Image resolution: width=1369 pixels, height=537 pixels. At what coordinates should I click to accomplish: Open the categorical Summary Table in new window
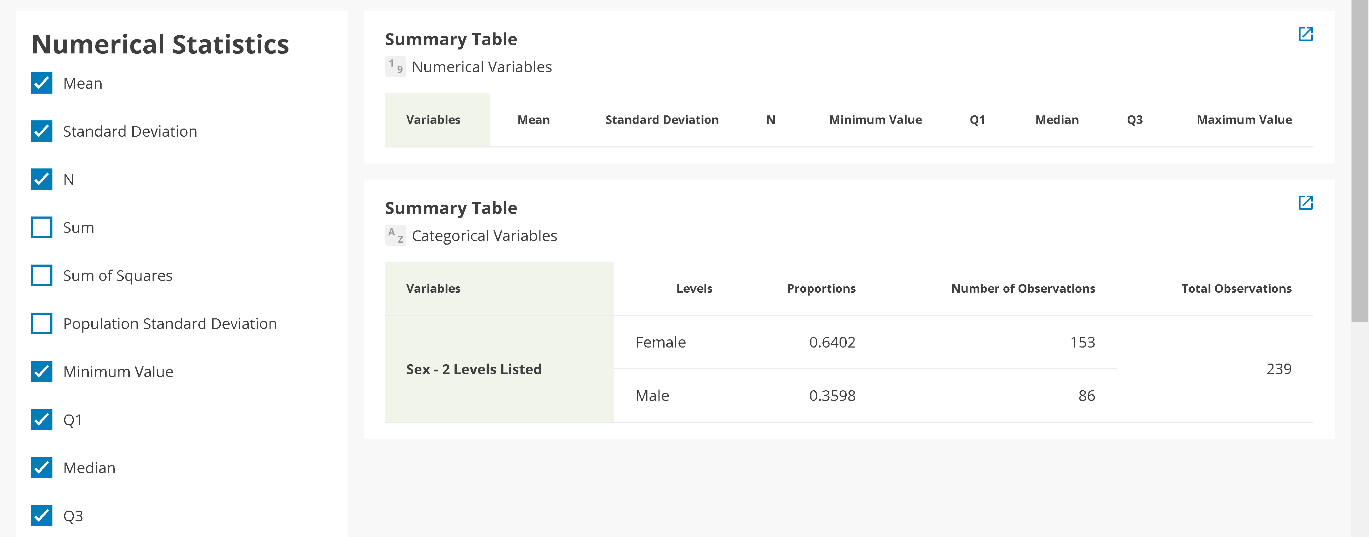(x=1306, y=203)
